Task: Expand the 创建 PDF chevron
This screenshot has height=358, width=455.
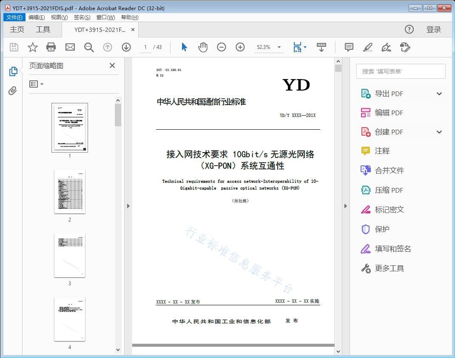Action: coord(439,132)
